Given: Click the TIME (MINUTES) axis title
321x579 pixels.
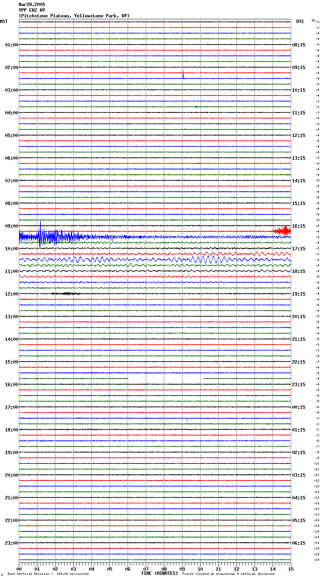Looking at the screenshot, I should [x=159, y=573].
